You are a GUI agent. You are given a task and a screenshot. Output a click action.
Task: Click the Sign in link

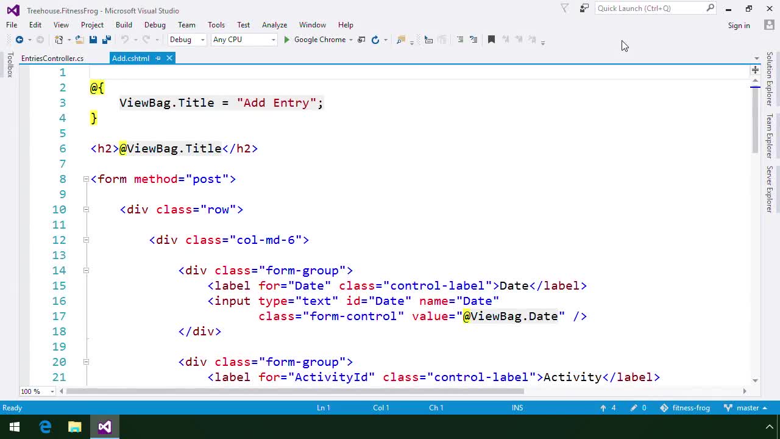tap(739, 26)
